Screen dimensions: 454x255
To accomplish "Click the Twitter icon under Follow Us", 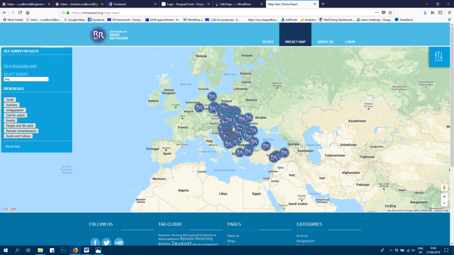I will [x=106, y=242].
